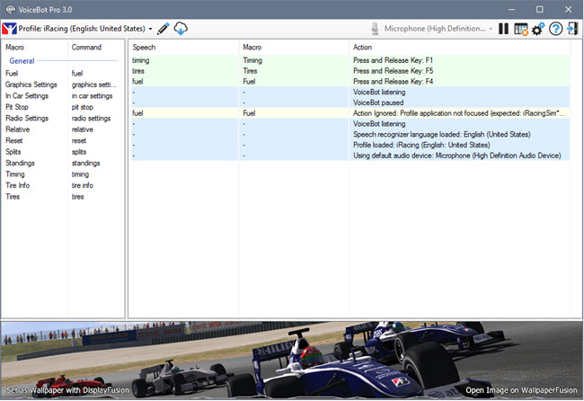Open the macro list grid icon
The image size is (584, 401).
tap(520, 29)
